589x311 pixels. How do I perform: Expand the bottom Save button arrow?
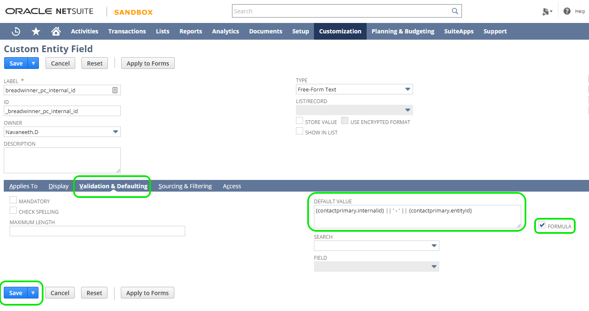coord(33,293)
